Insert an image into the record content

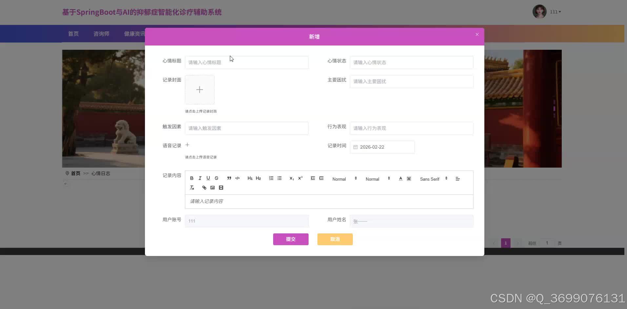[x=212, y=188]
